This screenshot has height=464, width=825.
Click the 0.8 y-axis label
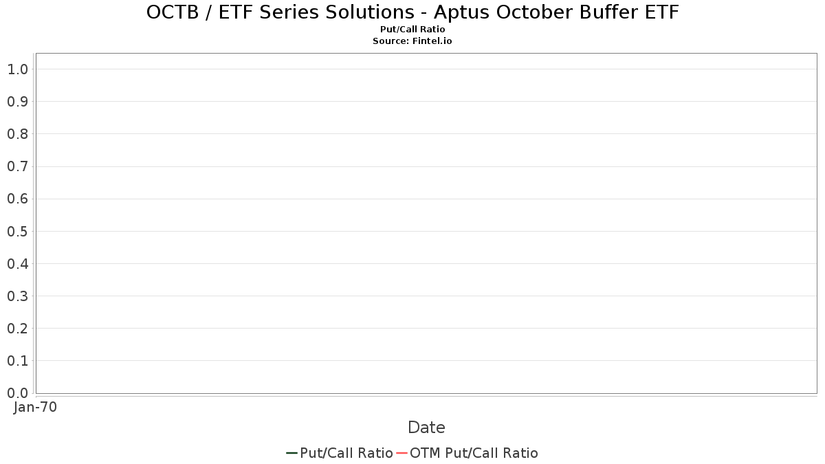(x=17, y=134)
